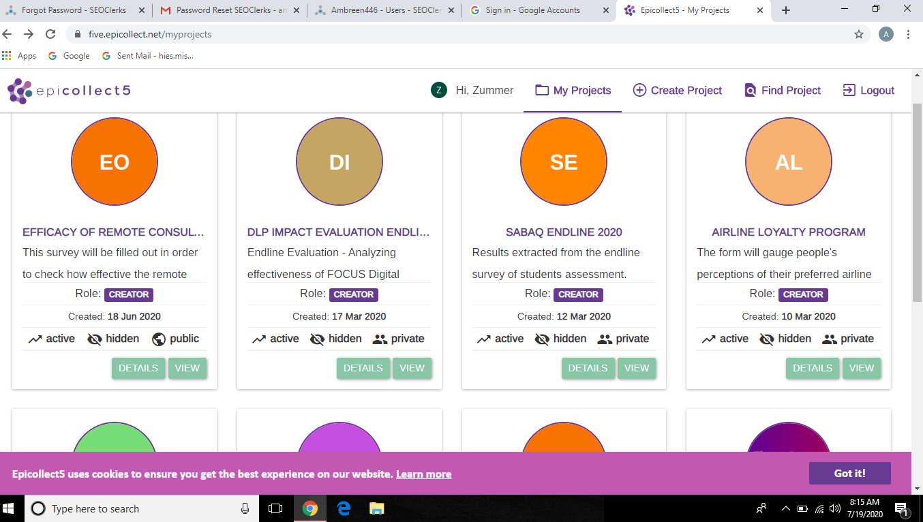
Task: Open Chrome's three-dot menu
Action: pyautogui.click(x=909, y=34)
